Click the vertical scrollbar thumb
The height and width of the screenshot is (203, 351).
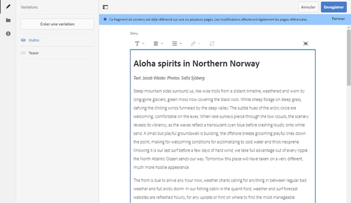pos(349,58)
